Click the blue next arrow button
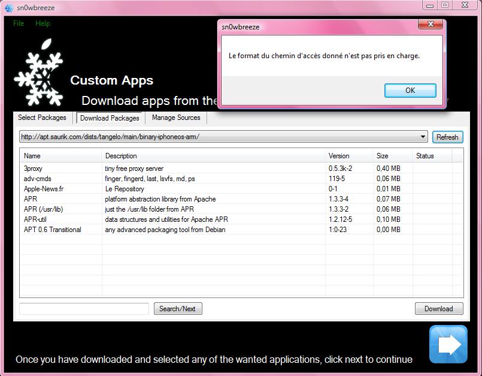 coord(448,344)
